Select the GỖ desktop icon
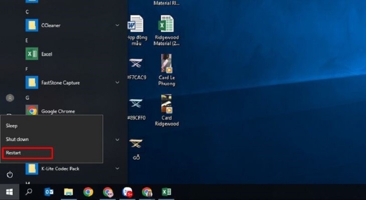 136,149
